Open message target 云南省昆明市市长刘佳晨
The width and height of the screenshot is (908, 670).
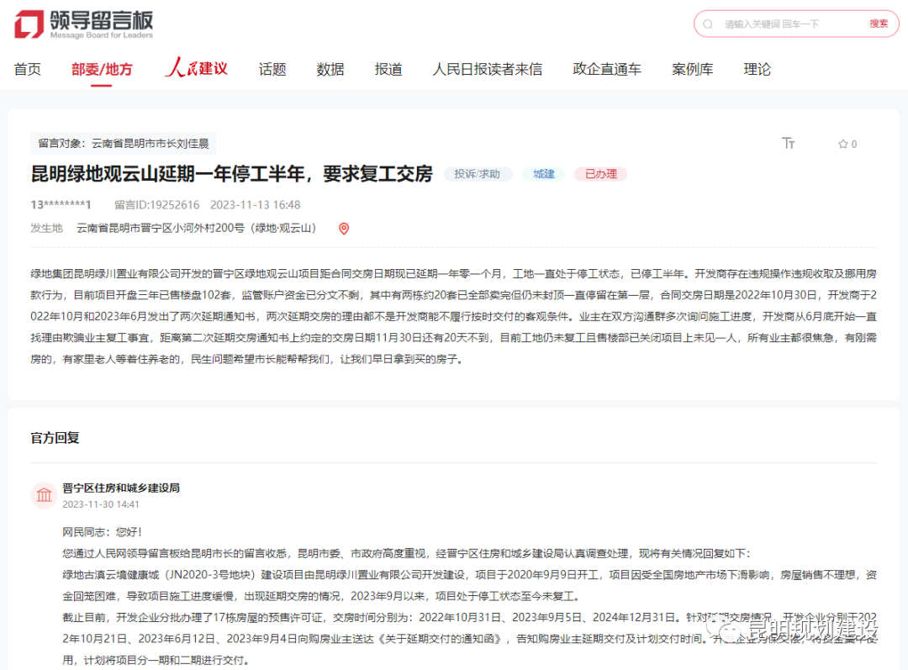(153, 143)
